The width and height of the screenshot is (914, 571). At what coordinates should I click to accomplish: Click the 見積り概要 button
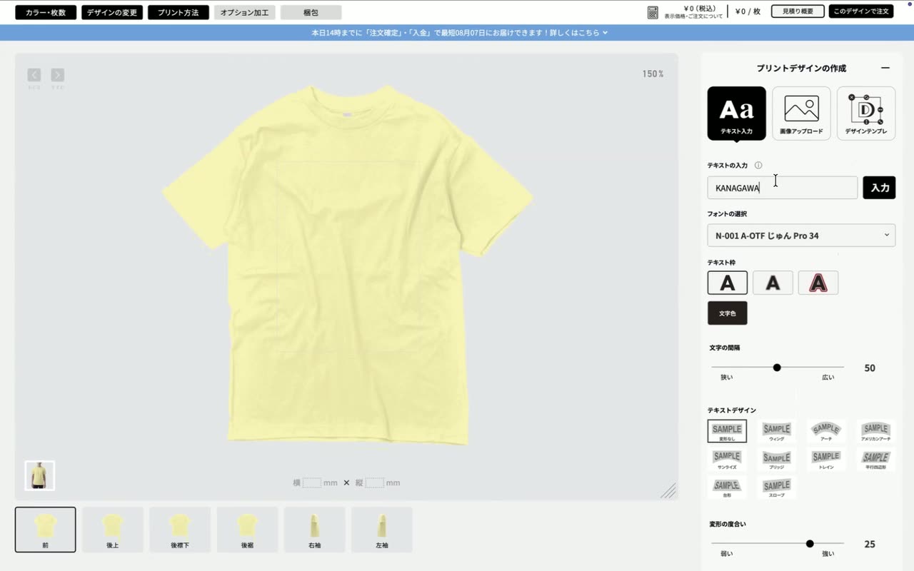tap(798, 11)
